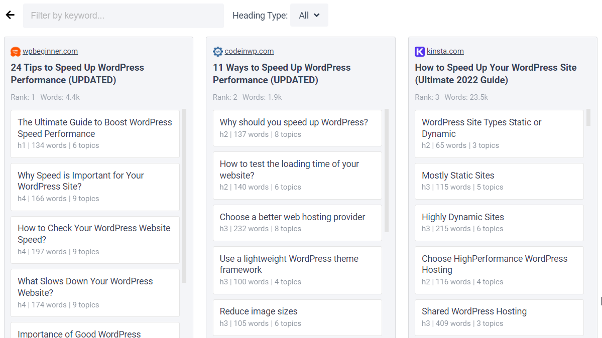Select 'WordPress Site Types Static or Dynamic' card
602x338 pixels.
499,134
